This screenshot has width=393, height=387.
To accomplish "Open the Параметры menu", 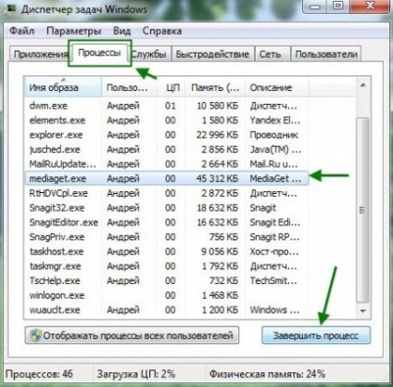I will [73, 31].
